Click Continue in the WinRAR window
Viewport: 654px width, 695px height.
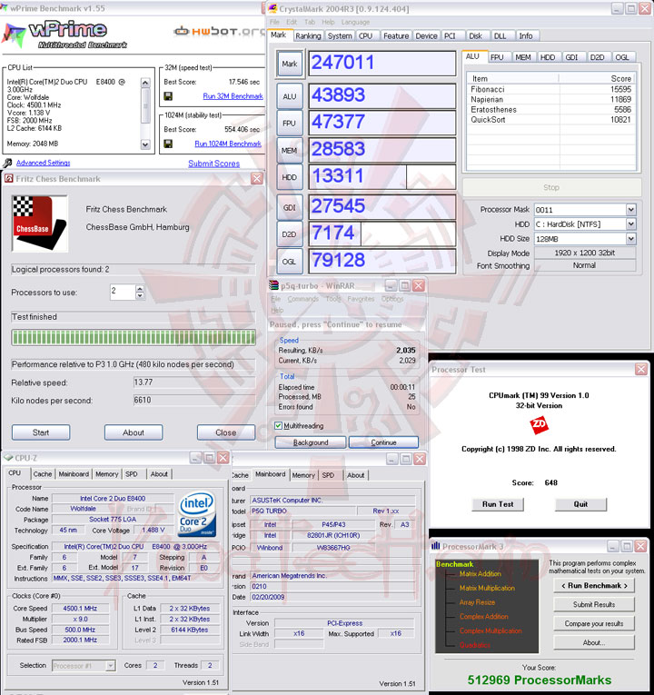383,442
